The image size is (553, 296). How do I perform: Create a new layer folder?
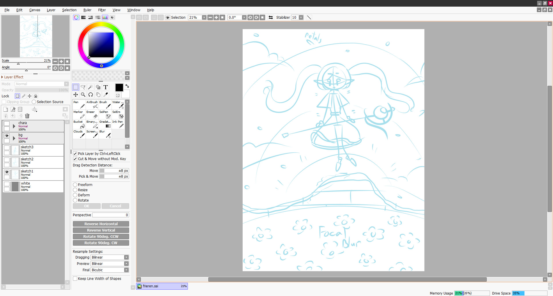[20, 109]
